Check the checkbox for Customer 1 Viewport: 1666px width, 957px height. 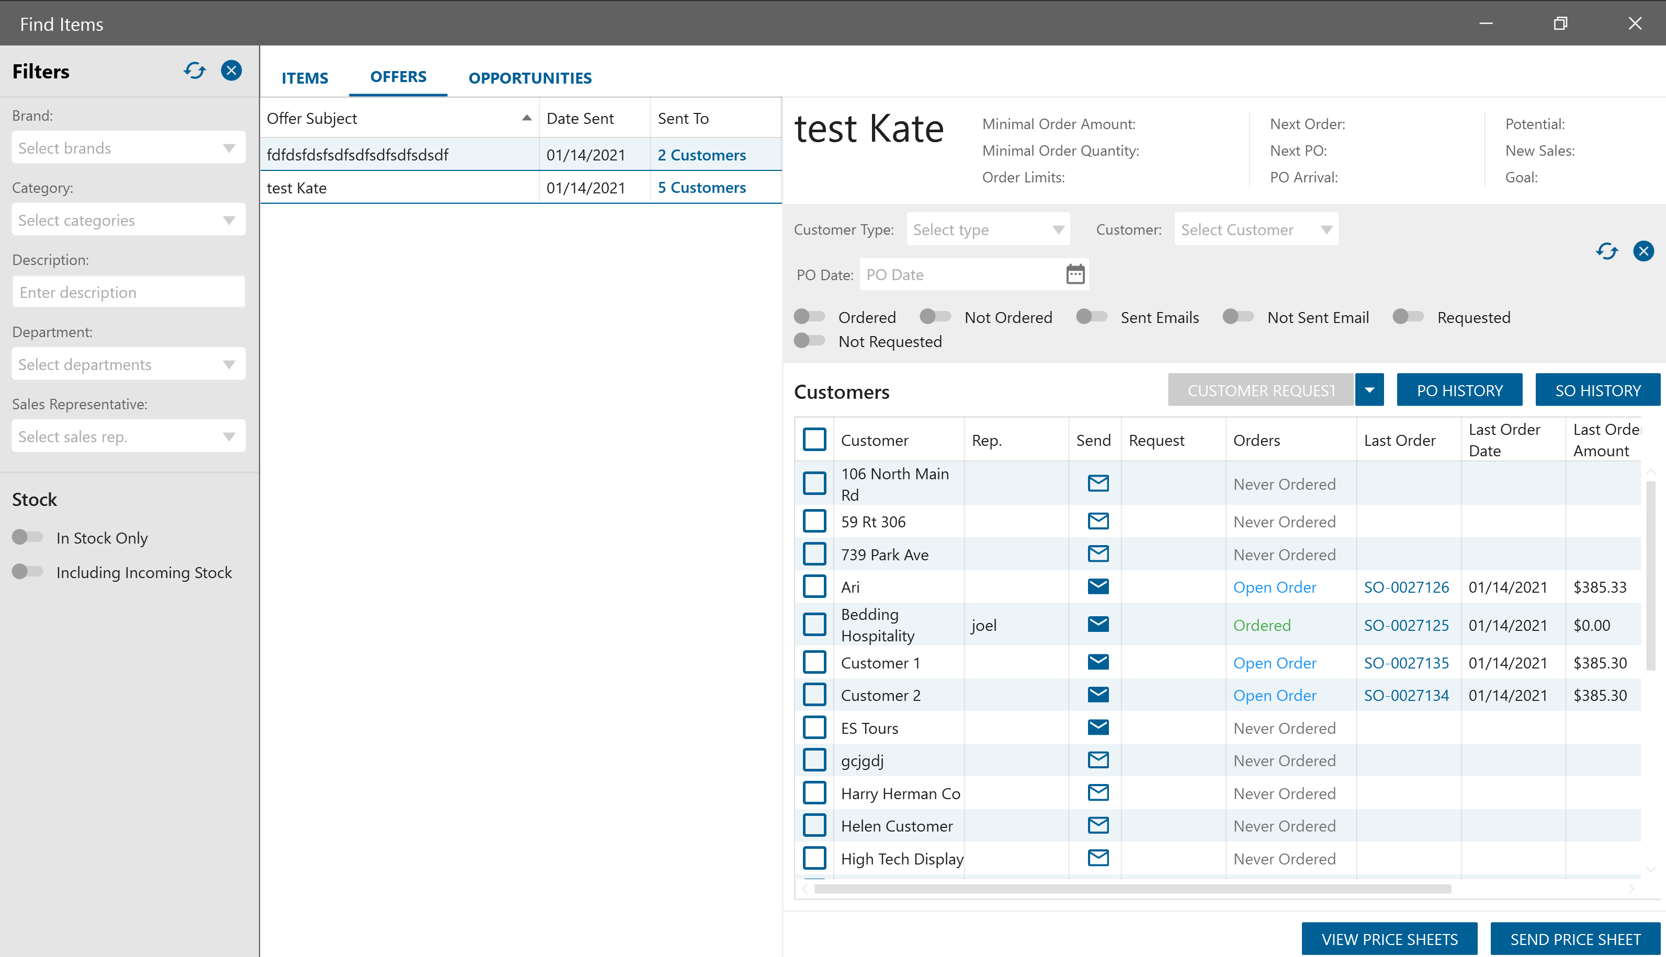click(814, 663)
